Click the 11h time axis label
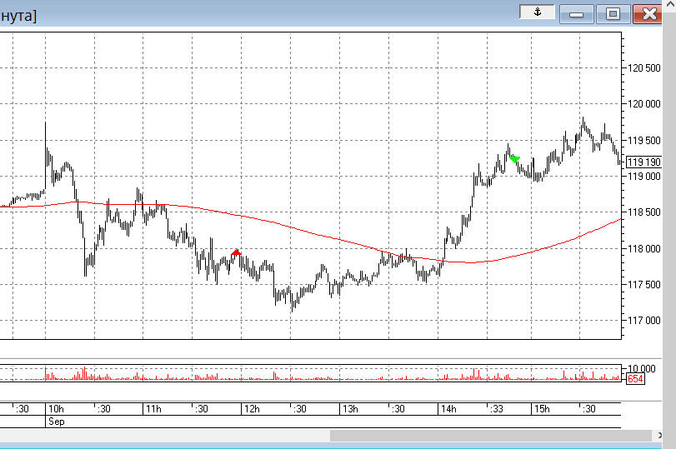 (153, 409)
